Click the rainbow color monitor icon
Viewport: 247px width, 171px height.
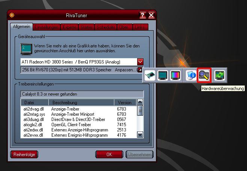[175, 75]
